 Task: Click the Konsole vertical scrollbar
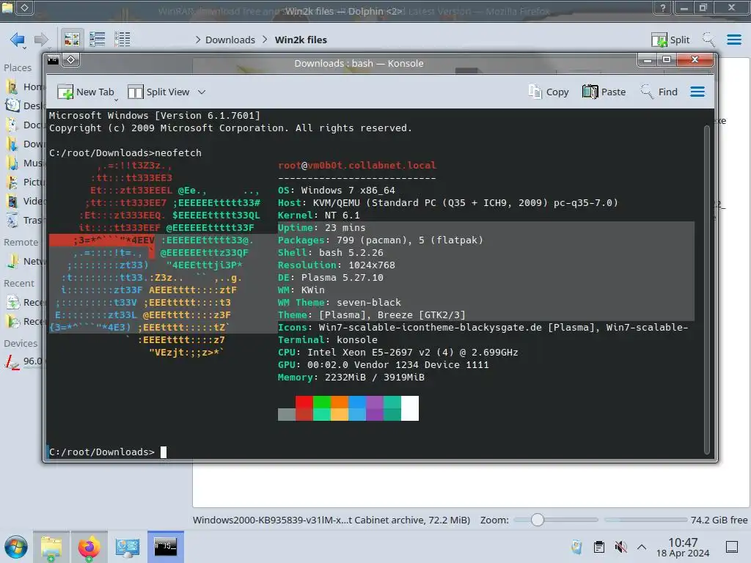pyautogui.click(x=707, y=290)
